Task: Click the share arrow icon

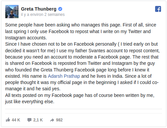Action: pyautogui.click(x=52, y=120)
